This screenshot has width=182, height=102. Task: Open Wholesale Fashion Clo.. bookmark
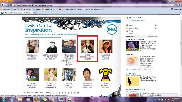(x=10, y=9)
